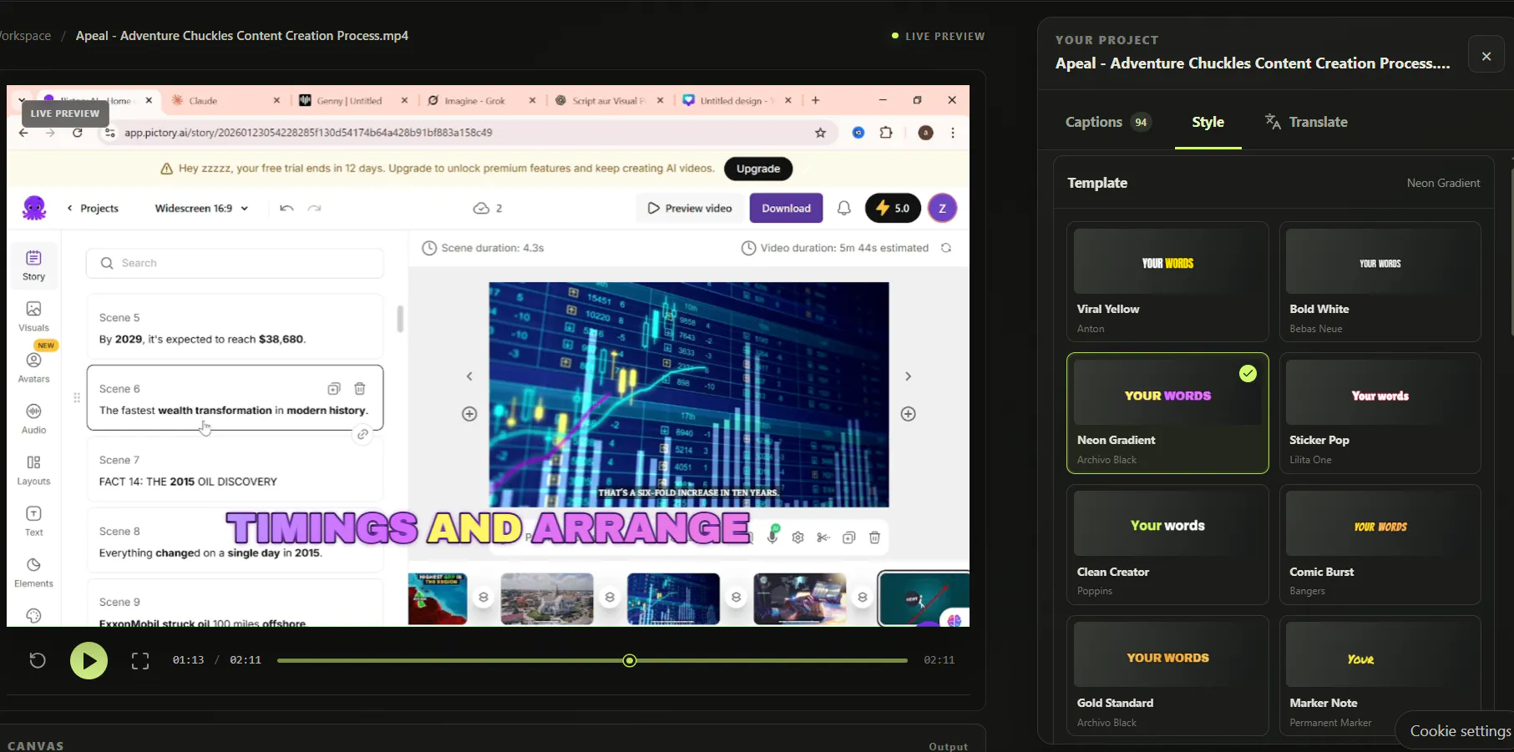1514x752 pixels.
Task: Delete Scene 6 with trash icon
Action: pyautogui.click(x=360, y=388)
